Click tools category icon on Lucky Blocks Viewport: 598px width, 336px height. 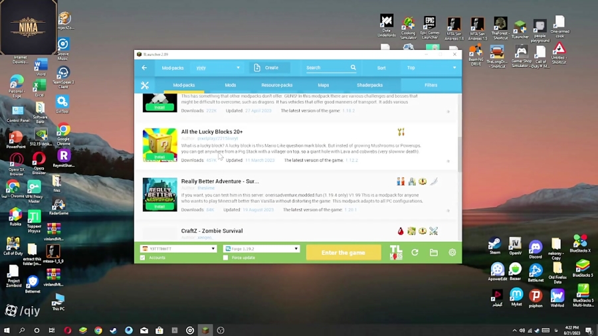(401, 132)
